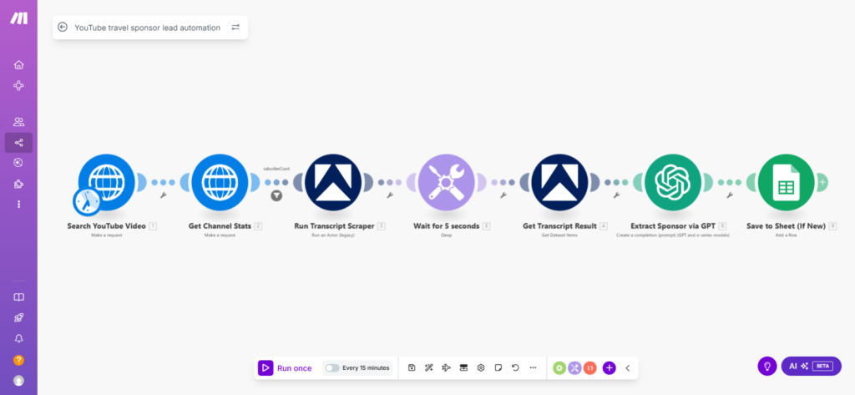Open the Home page from the sidebar
855x395 pixels.
[x=18, y=65]
